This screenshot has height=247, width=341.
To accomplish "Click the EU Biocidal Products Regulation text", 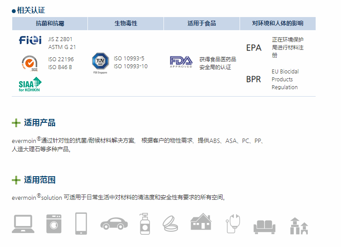I will [x=285, y=79].
